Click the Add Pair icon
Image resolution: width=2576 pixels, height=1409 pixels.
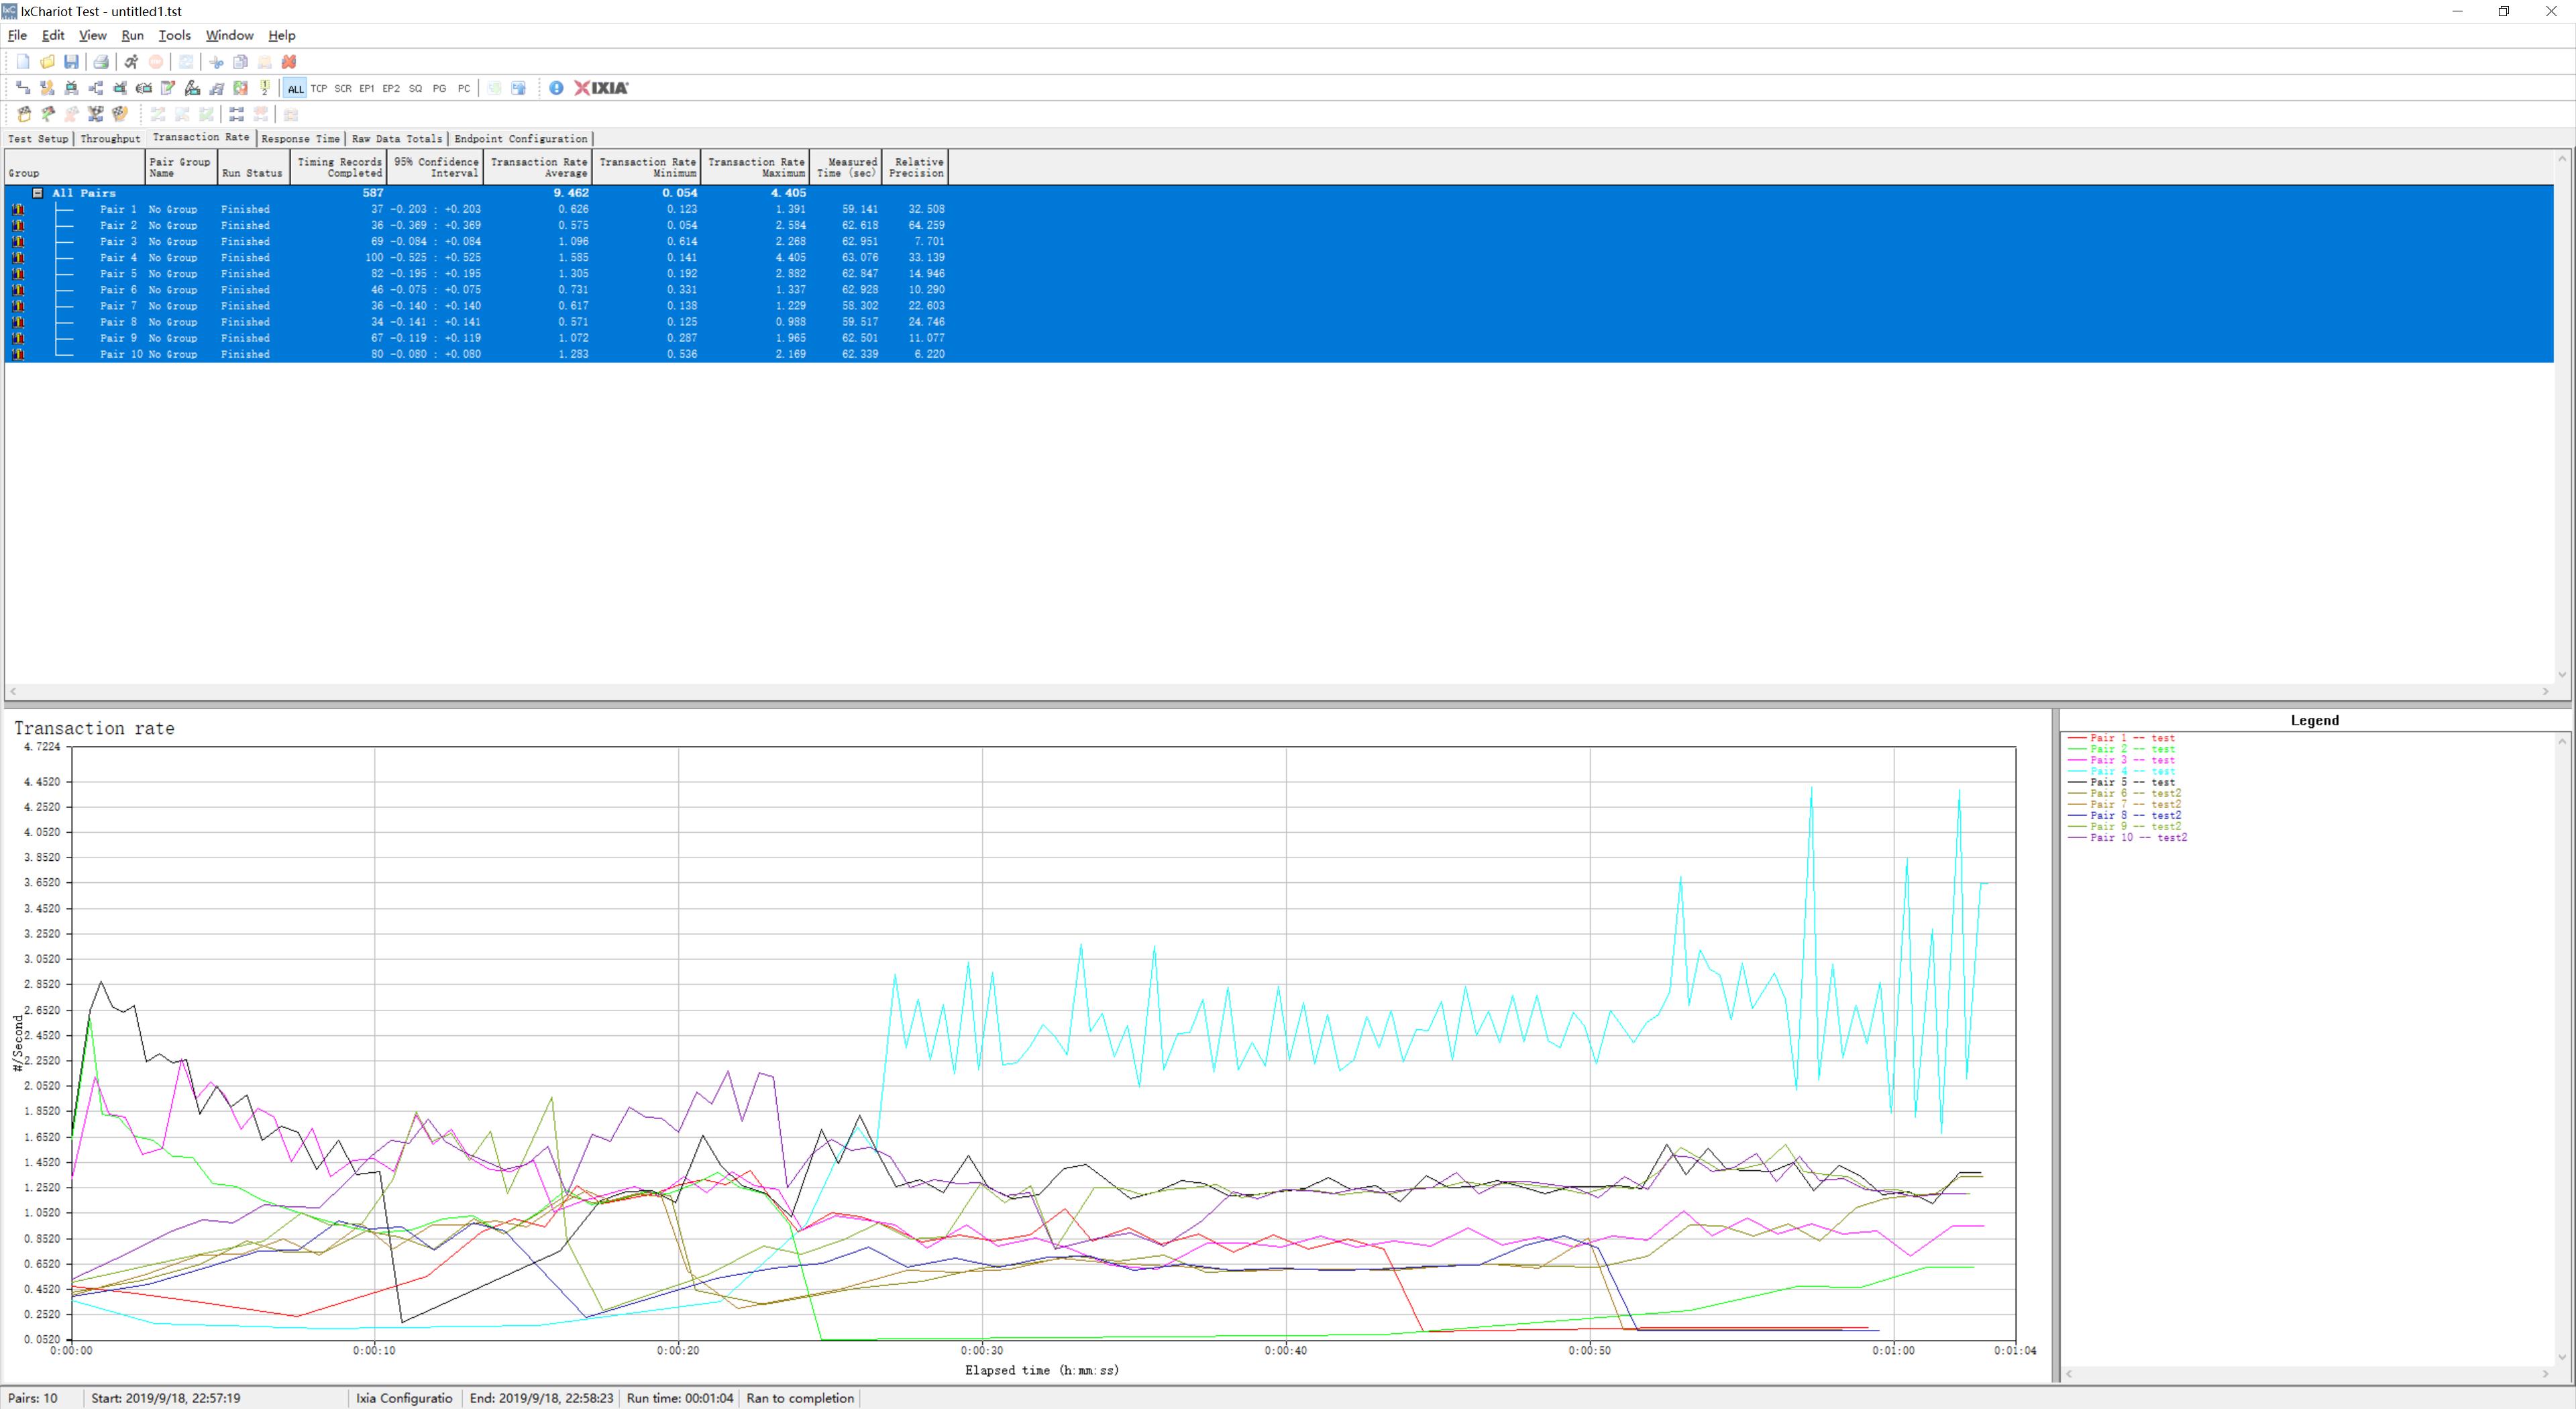point(23,88)
